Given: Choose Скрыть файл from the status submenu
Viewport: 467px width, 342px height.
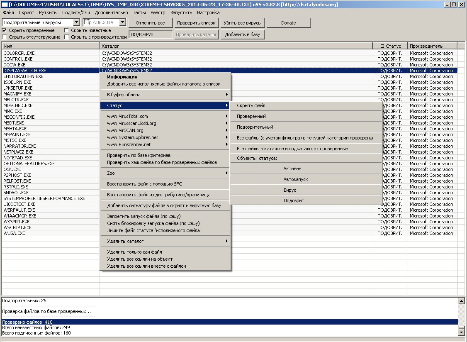Looking at the screenshot, I should click(x=251, y=105).
